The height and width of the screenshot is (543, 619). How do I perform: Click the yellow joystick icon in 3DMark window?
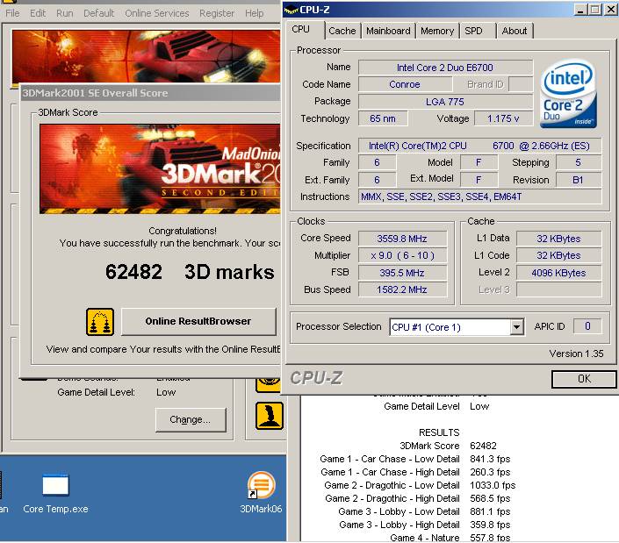pyautogui.click(x=270, y=415)
